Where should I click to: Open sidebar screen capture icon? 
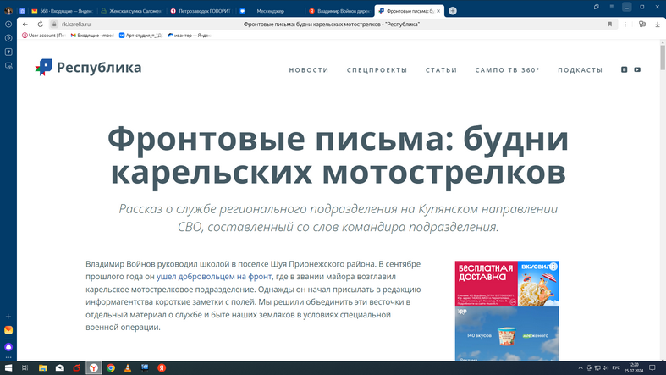[8, 66]
